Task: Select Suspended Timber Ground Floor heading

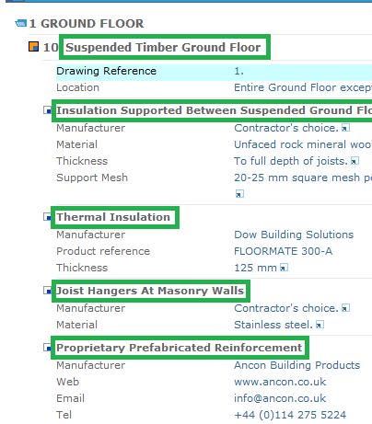Action: click(x=163, y=47)
